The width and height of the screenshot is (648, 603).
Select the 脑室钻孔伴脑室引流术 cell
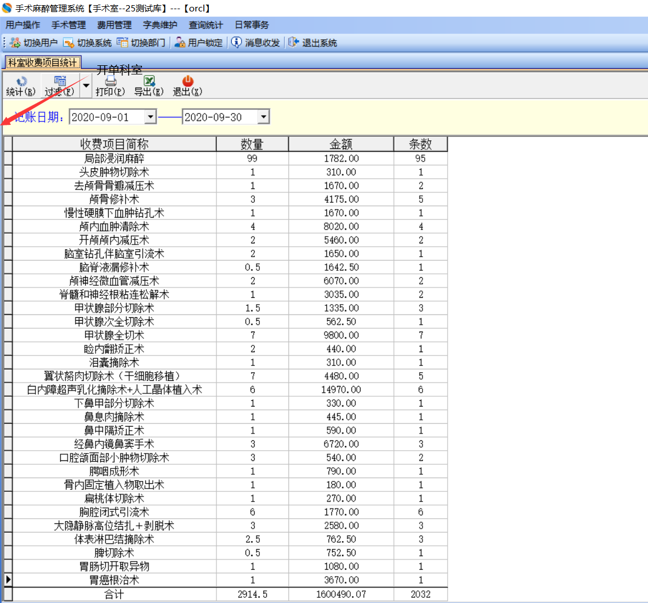114,254
